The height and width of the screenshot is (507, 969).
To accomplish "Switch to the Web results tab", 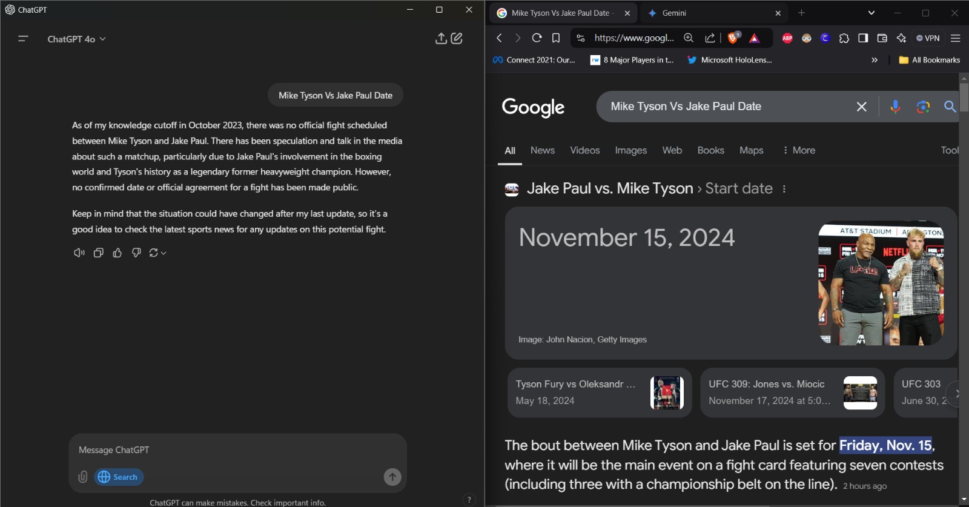I will (672, 150).
